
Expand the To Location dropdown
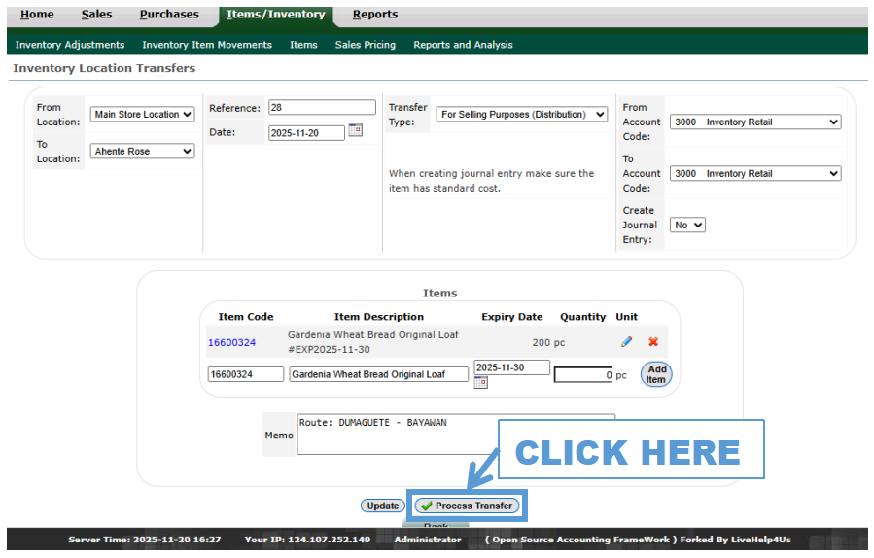tap(143, 152)
